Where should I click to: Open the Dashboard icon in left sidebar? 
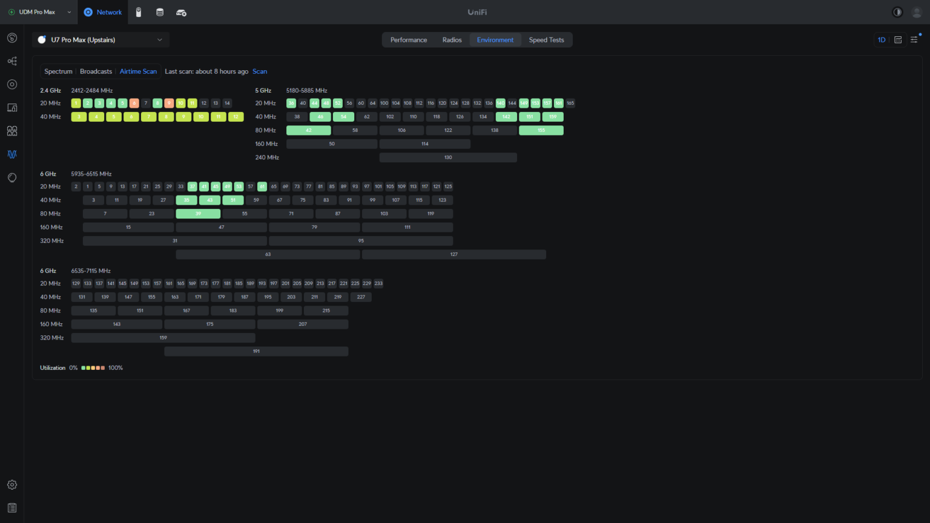(12, 38)
